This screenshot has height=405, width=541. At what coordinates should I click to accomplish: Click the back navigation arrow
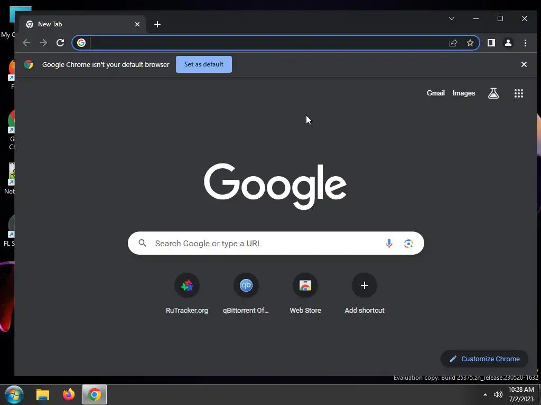pos(26,43)
